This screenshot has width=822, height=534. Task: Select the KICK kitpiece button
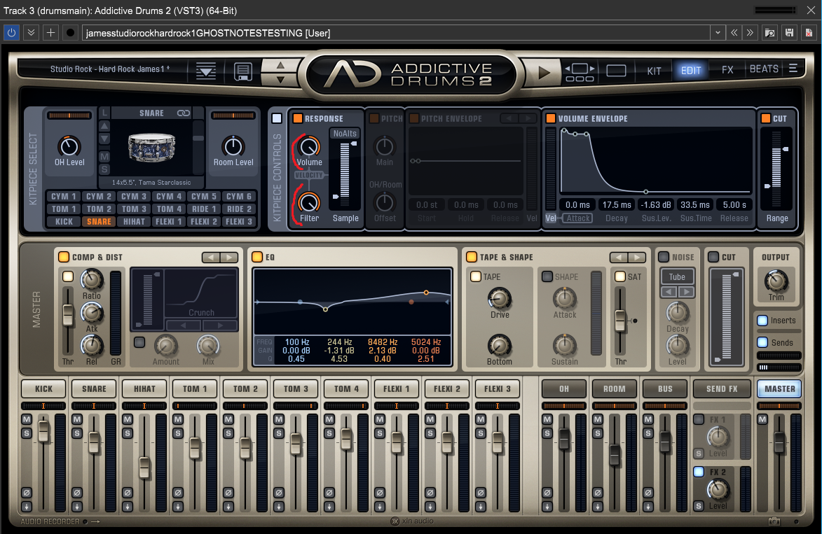[64, 221]
